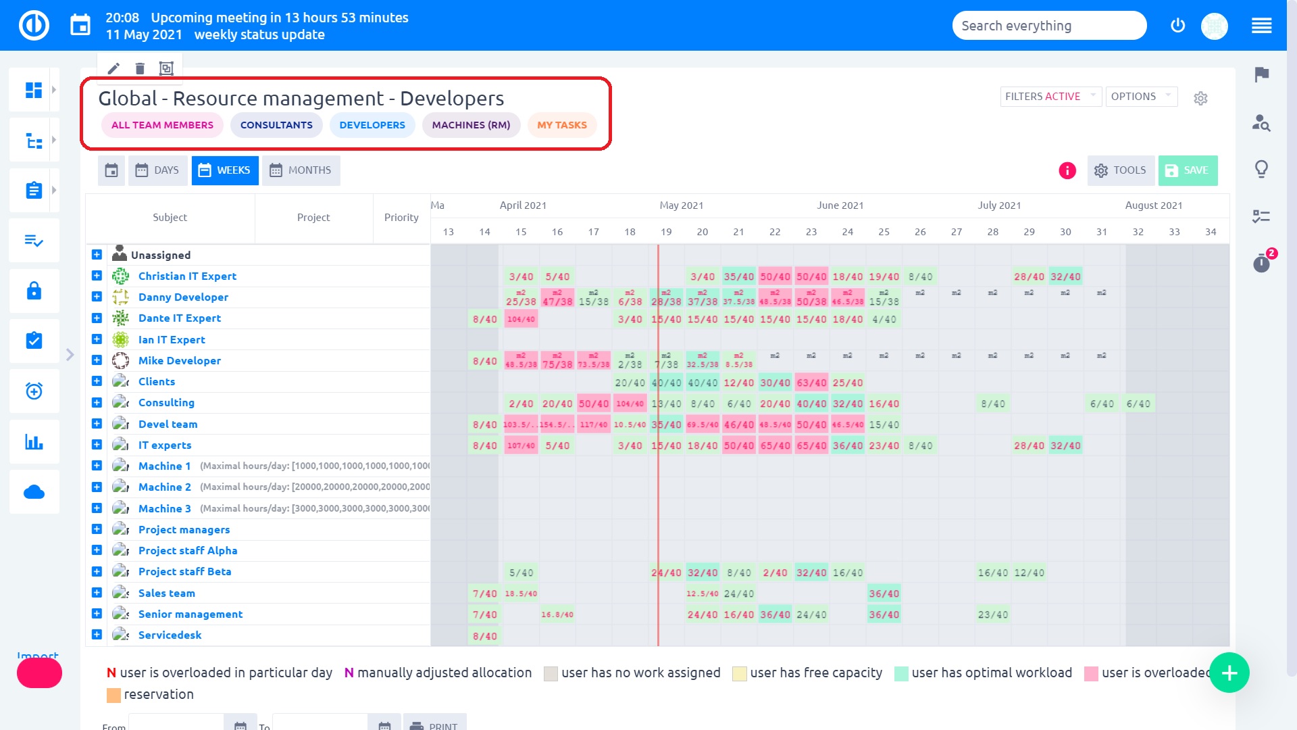Click the bar chart icon in left sidebar

click(34, 442)
